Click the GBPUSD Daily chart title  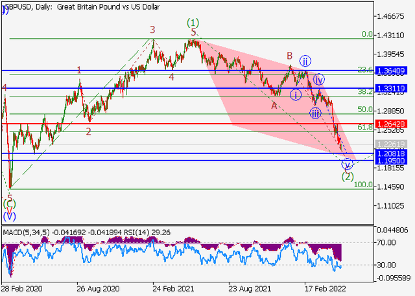tap(82, 7)
